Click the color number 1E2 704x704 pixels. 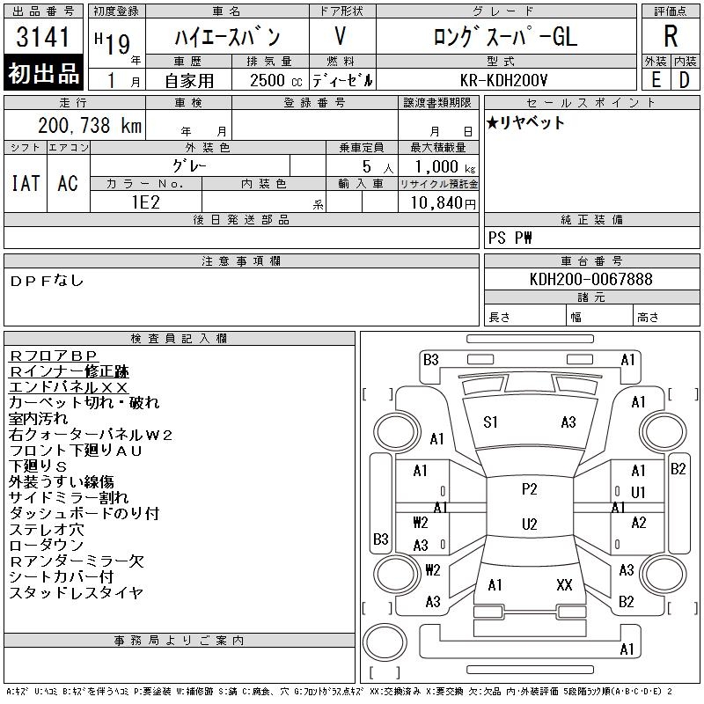(x=146, y=202)
